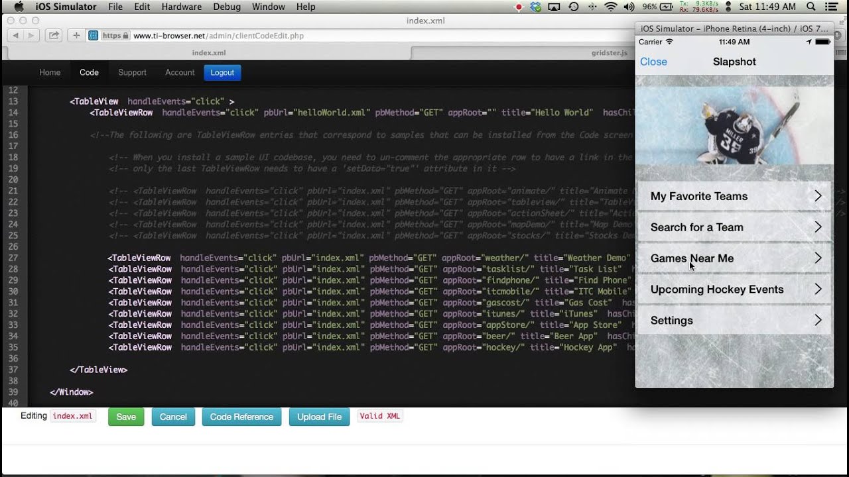This screenshot has width=849, height=477.
Task: Expand the Search for a Team chevron
Action: 818,227
